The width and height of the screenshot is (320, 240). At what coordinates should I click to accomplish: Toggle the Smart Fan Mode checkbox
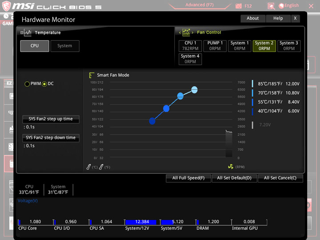[92, 75]
